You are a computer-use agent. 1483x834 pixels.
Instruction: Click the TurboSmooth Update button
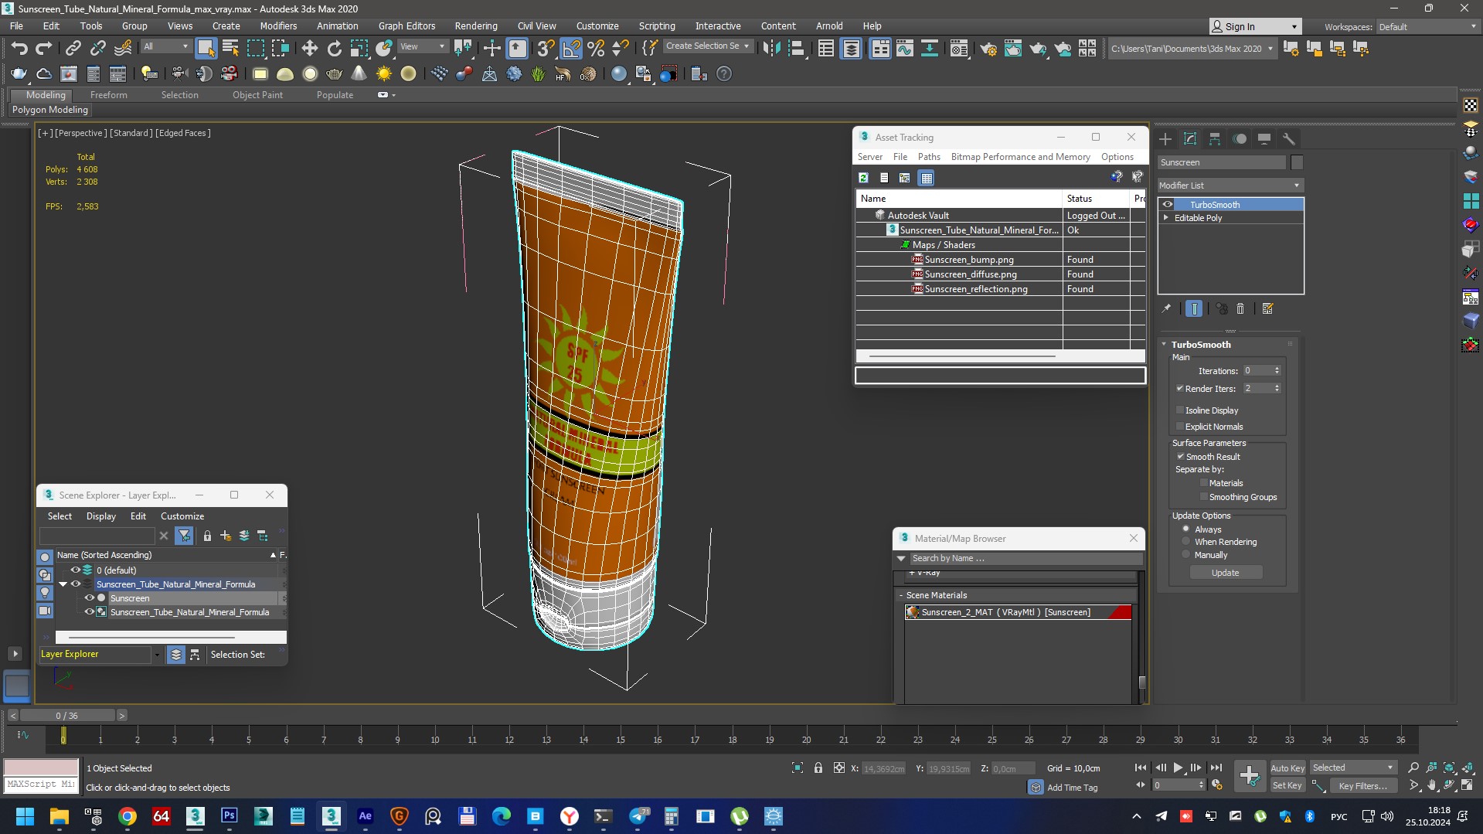pyautogui.click(x=1225, y=573)
